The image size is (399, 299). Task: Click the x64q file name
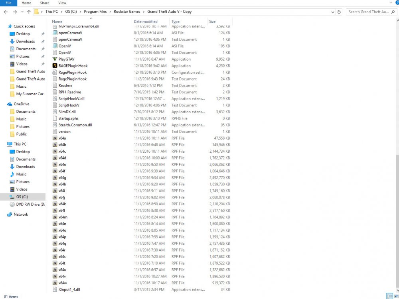(62, 243)
